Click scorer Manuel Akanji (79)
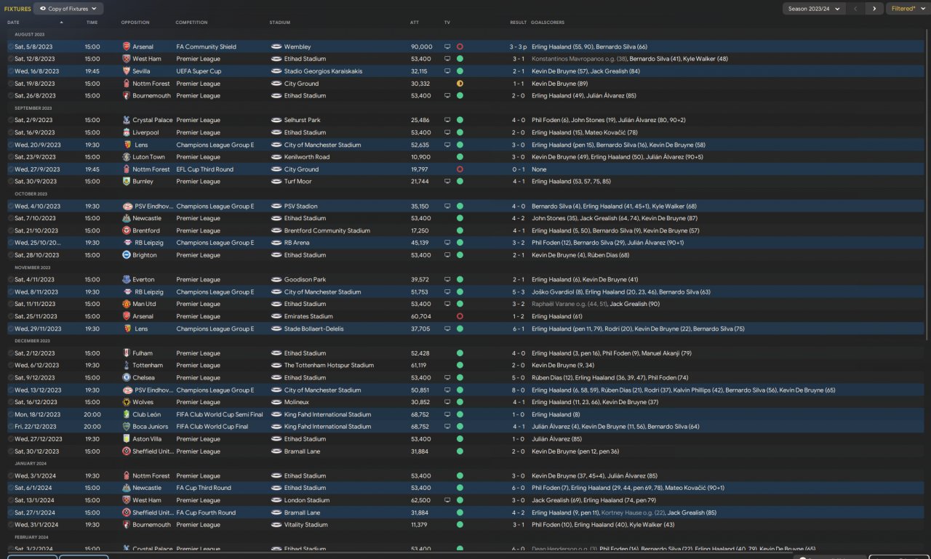The height and width of the screenshot is (559, 931). pyautogui.click(x=666, y=353)
